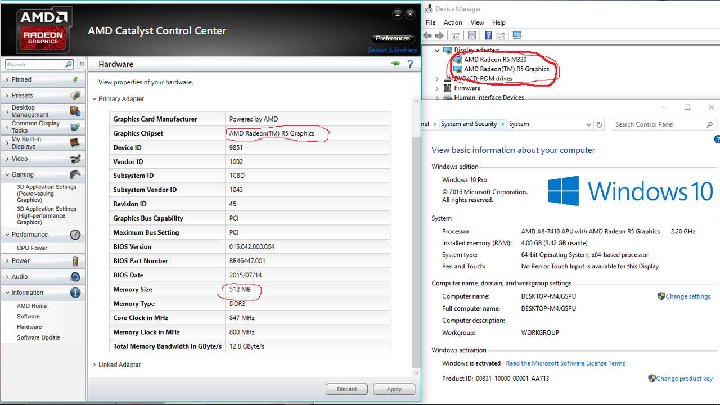Open Hardware under Information

[29, 327]
